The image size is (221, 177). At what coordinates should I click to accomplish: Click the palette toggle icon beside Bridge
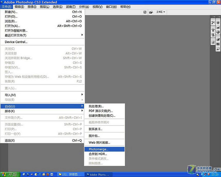click(145, 12)
